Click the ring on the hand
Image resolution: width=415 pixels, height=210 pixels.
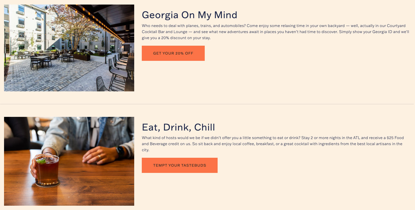[99, 157]
